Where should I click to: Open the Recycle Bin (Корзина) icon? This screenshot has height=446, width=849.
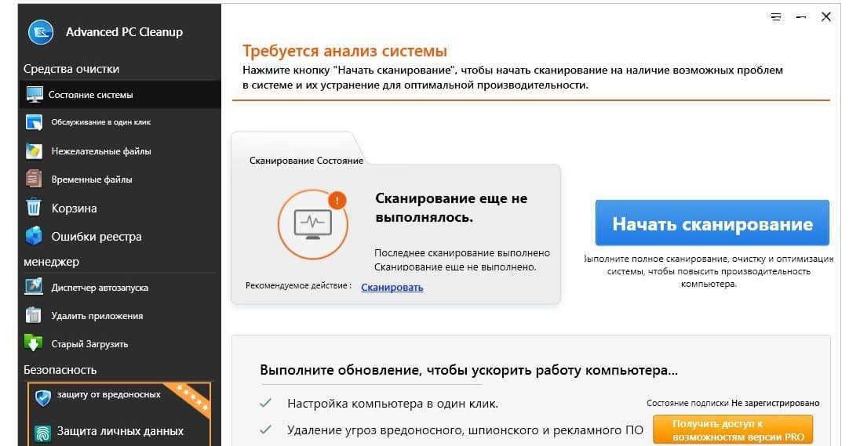[34, 208]
